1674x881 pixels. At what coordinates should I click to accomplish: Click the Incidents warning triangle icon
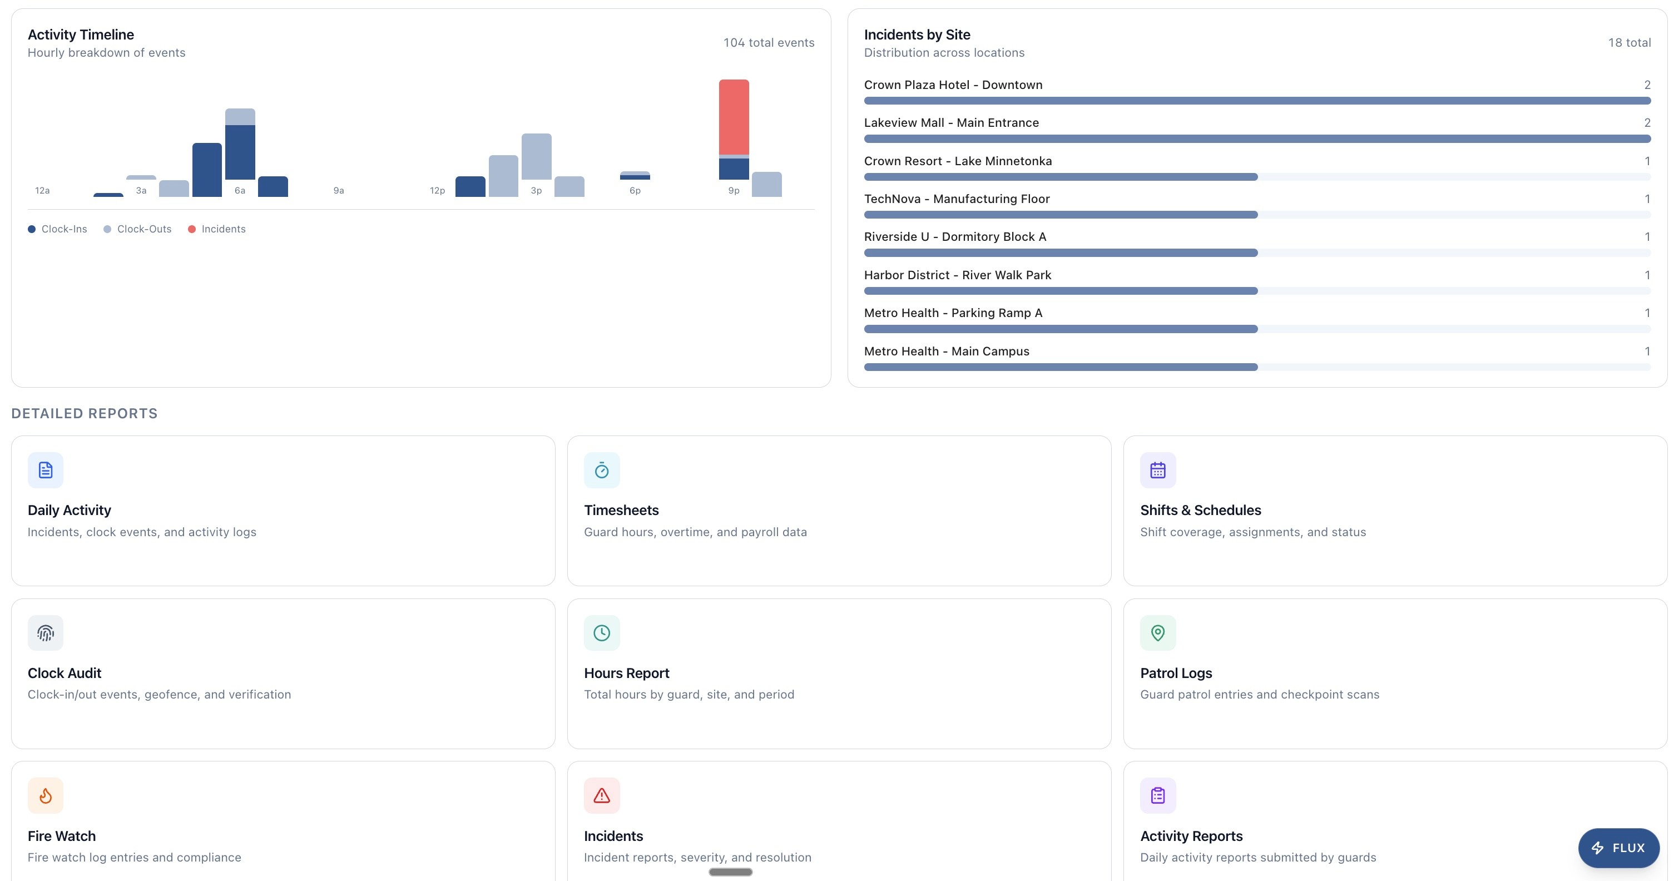(602, 795)
